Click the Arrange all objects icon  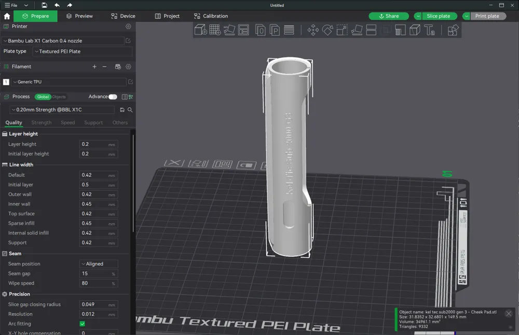click(243, 30)
